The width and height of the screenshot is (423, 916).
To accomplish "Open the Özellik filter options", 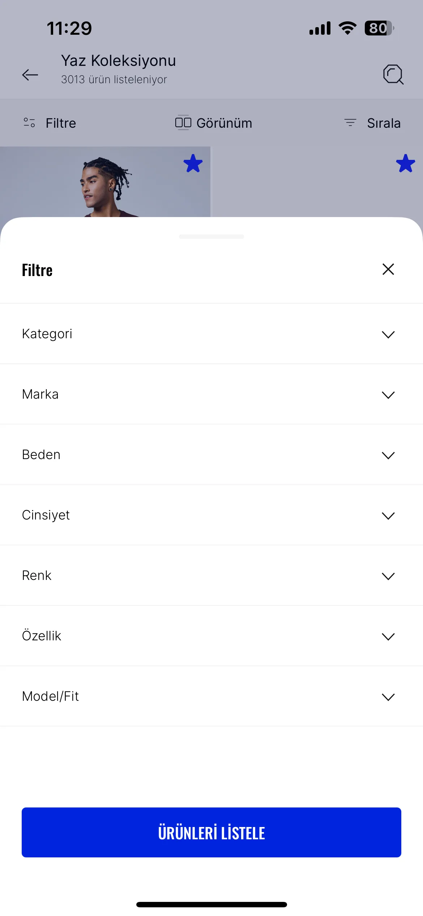I will [x=211, y=636].
